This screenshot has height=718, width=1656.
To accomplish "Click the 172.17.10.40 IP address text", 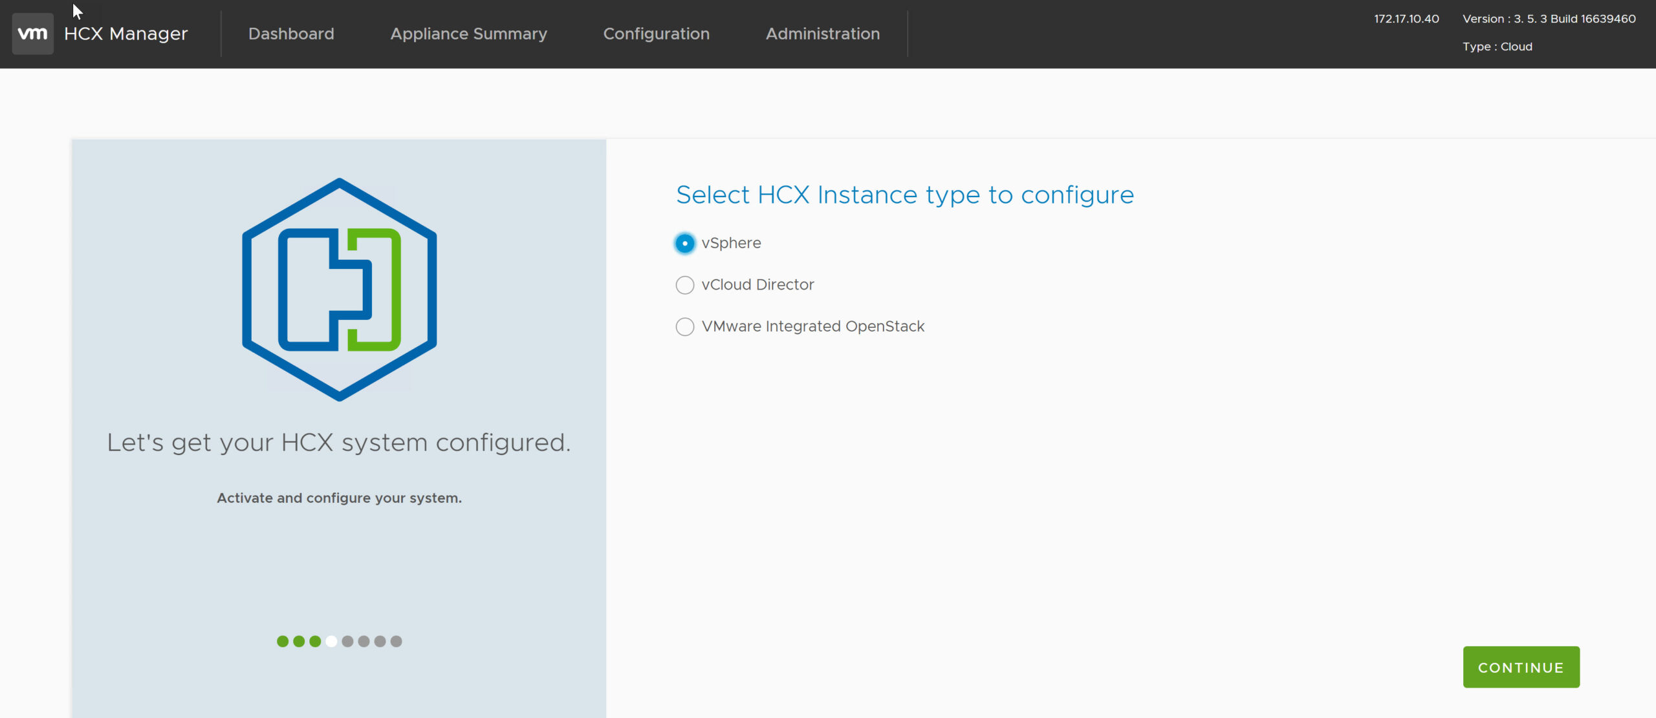I will coord(1406,19).
